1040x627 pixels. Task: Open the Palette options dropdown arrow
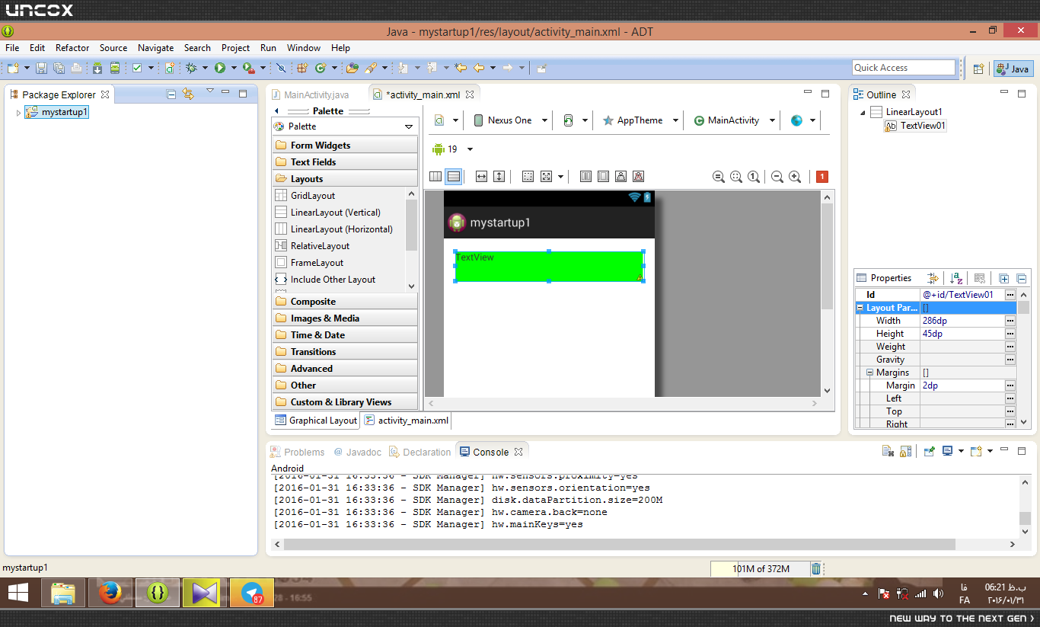(x=409, y=126)
